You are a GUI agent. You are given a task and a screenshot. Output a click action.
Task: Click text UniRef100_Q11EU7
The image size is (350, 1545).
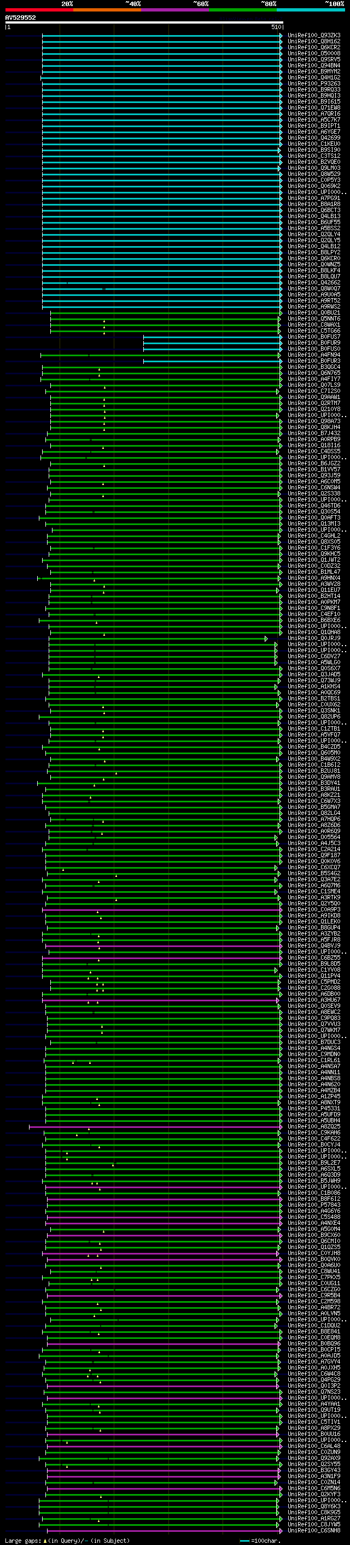tap(314, 590)
